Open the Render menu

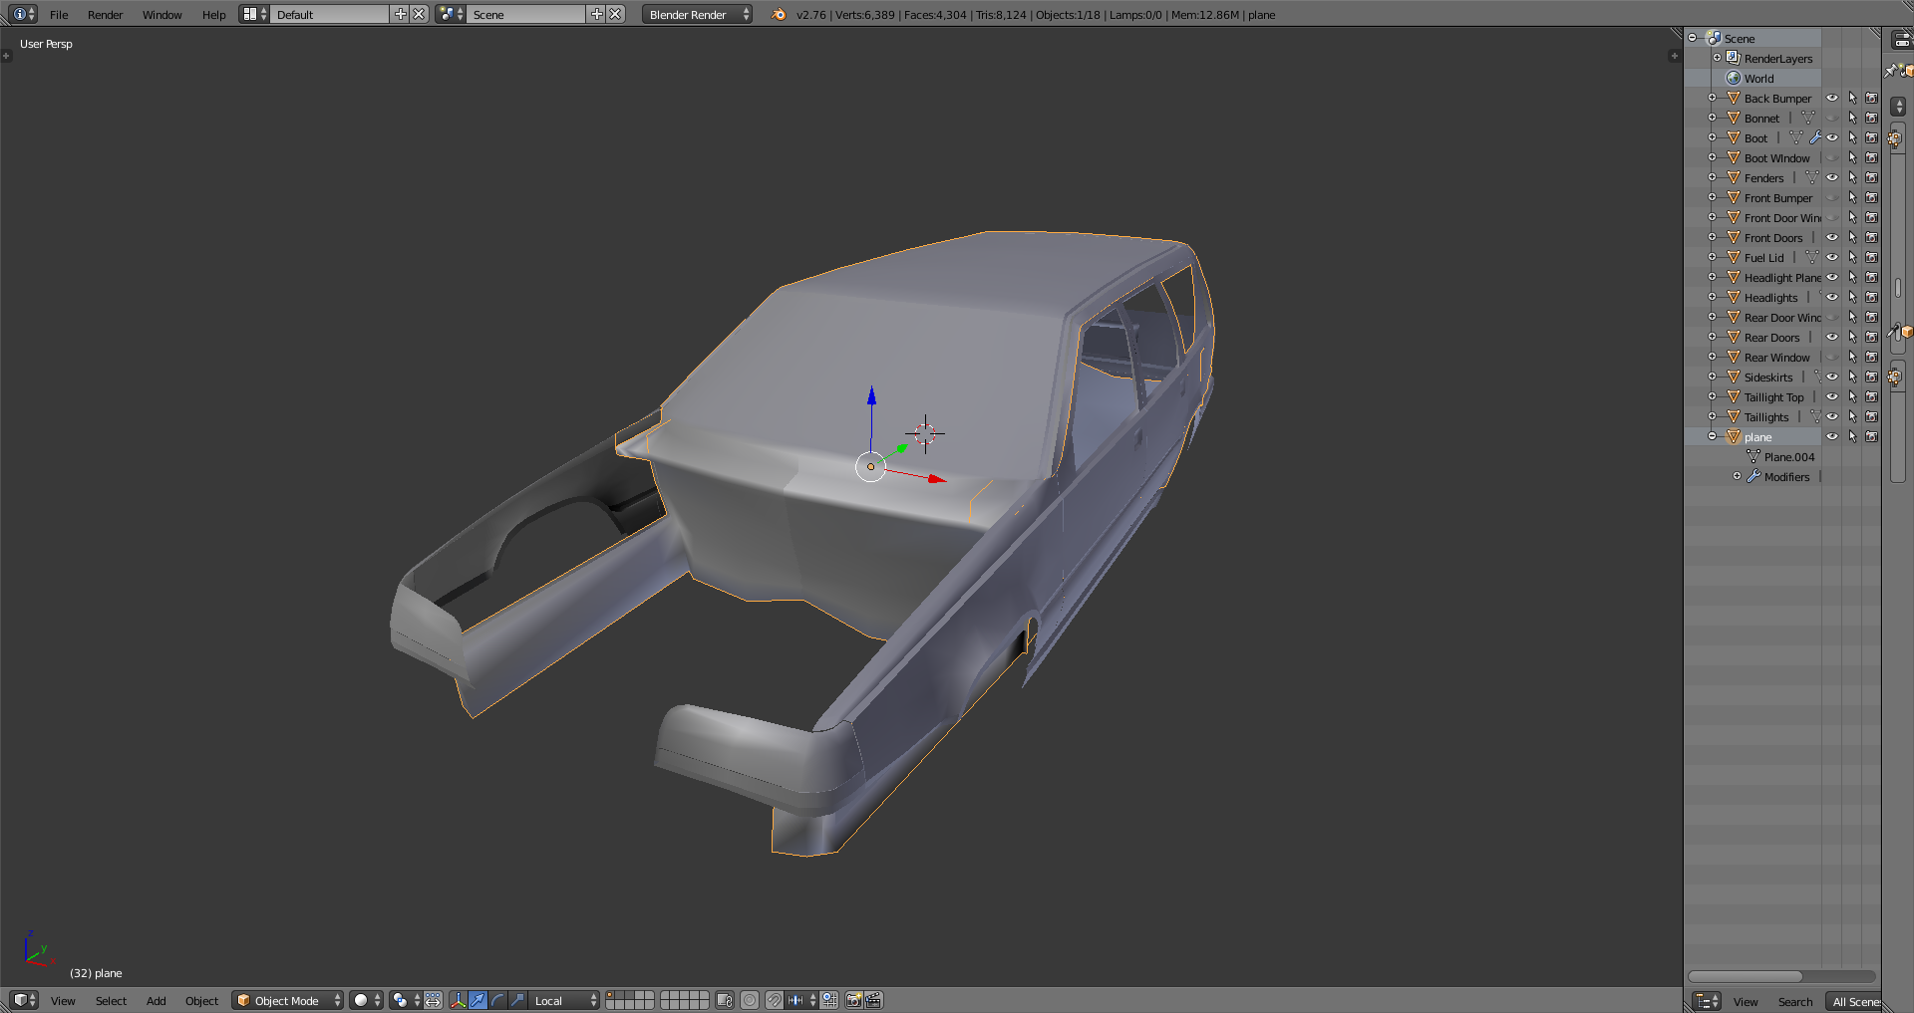click(105, 14)
